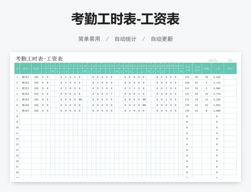
Task: Select deduction 3 in the 姓名3 row
Action: click(207, 88)
